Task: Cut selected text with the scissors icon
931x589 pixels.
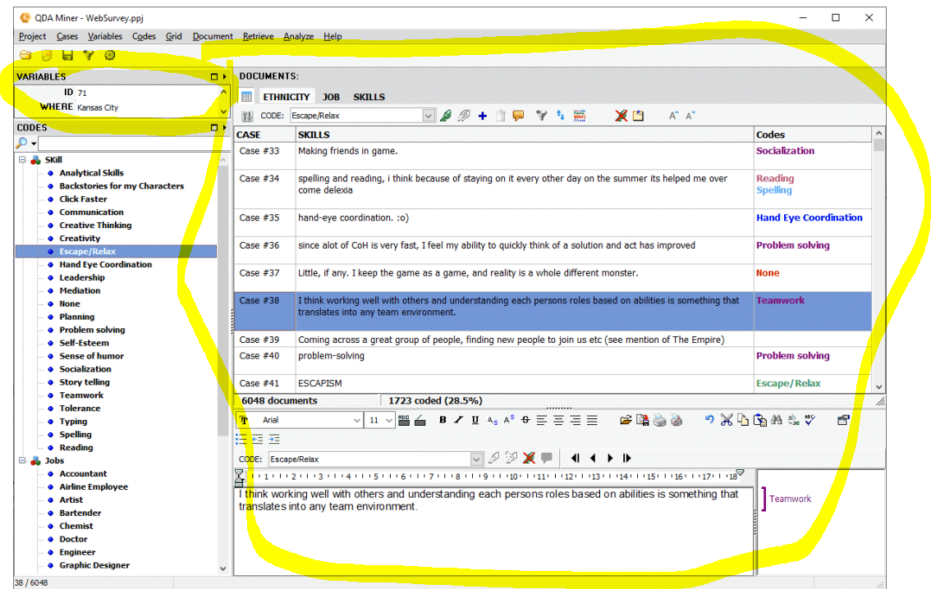Action: tap(727, 420)
